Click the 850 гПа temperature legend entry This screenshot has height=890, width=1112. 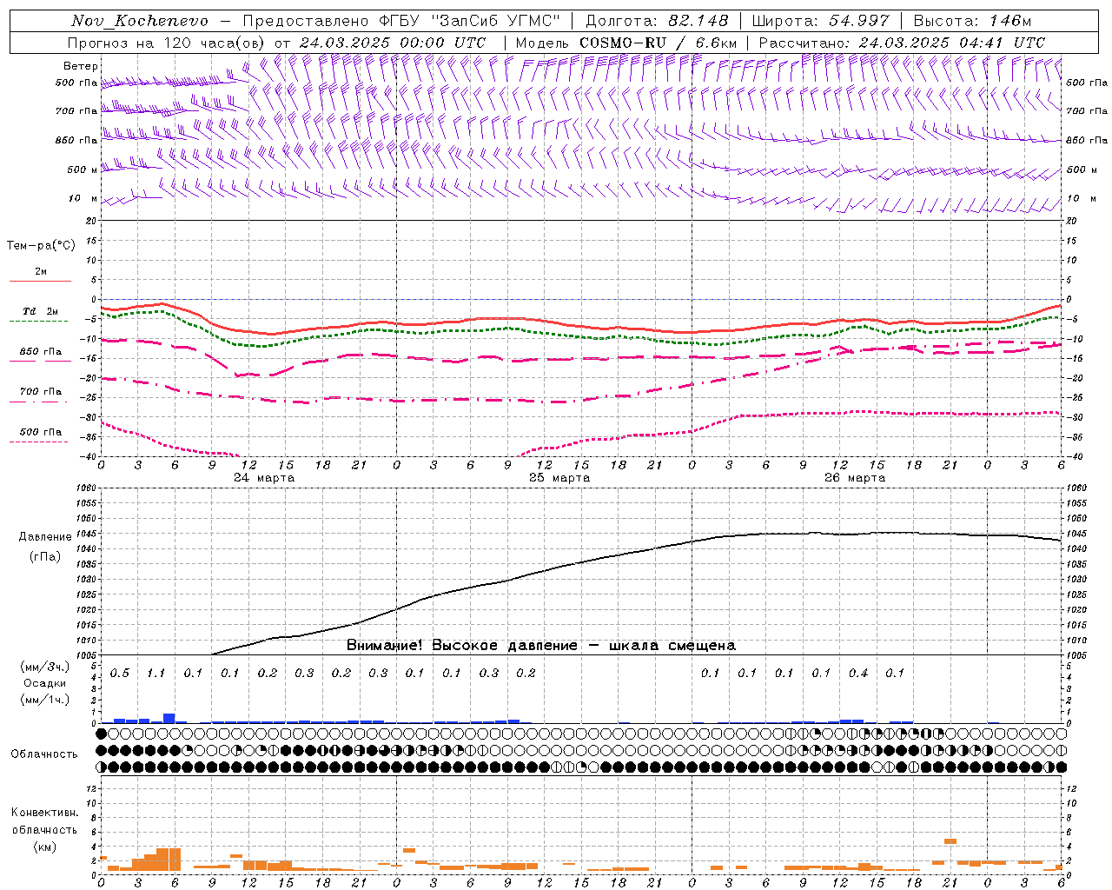pyautogui.click(x=40, y=352)
